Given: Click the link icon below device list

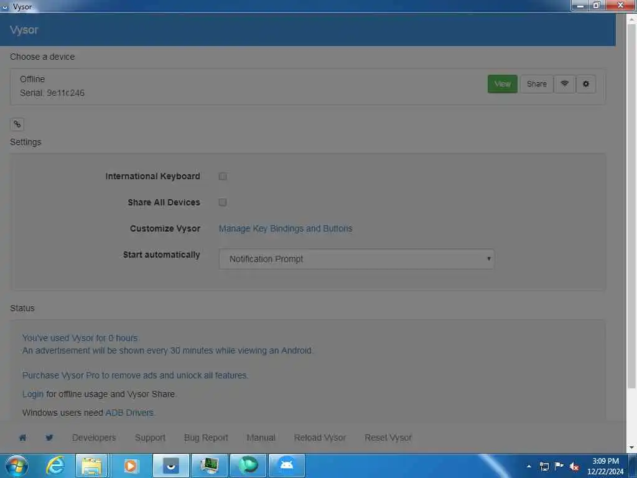Looking at the screenshot, I should [17, 124].
